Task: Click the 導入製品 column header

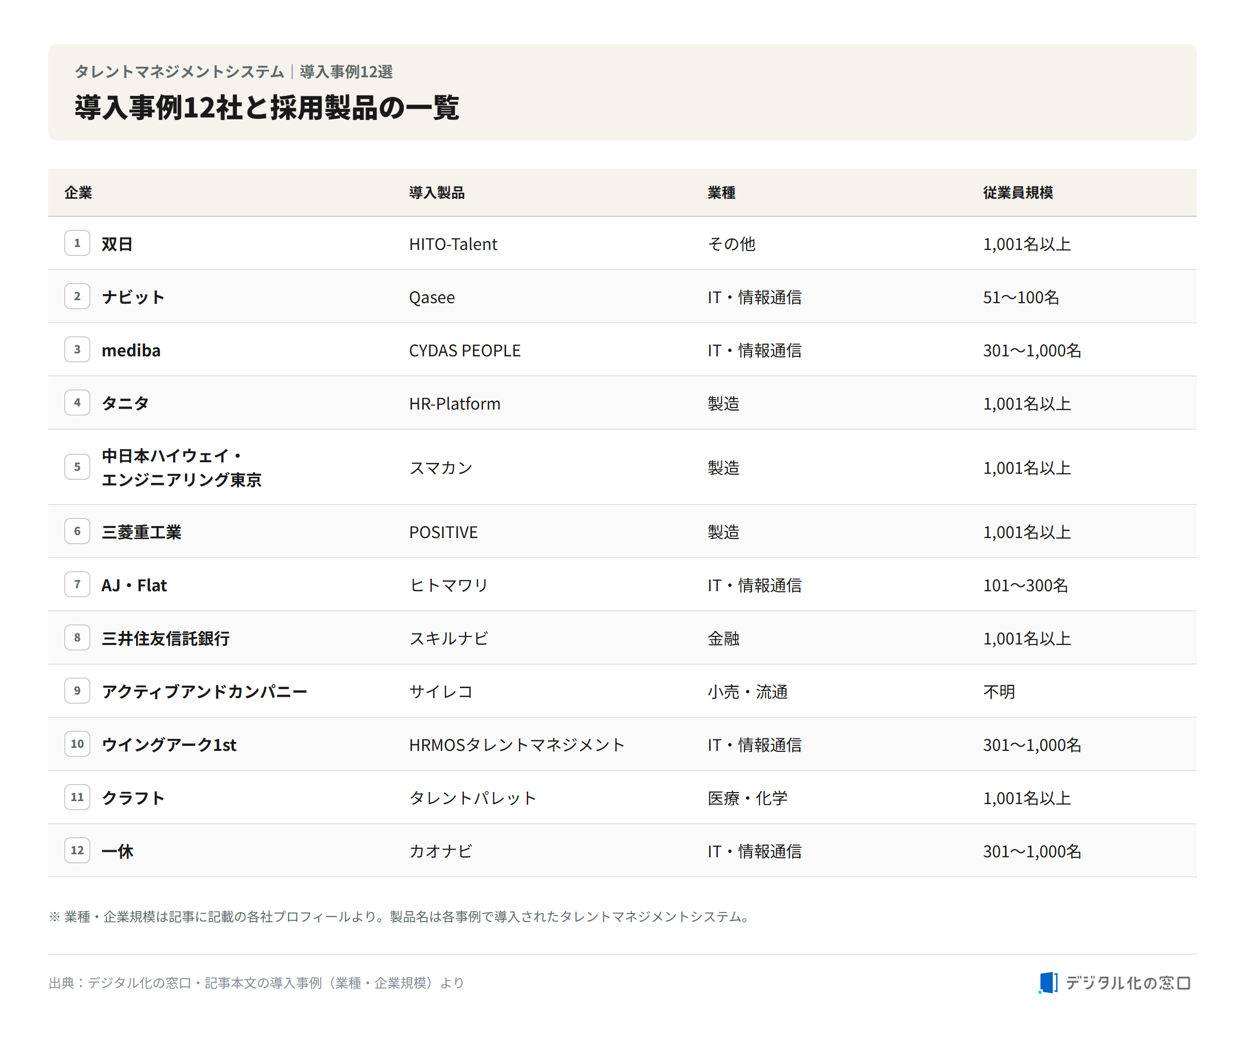Action: pyautogui.click(x=437, y=193)
